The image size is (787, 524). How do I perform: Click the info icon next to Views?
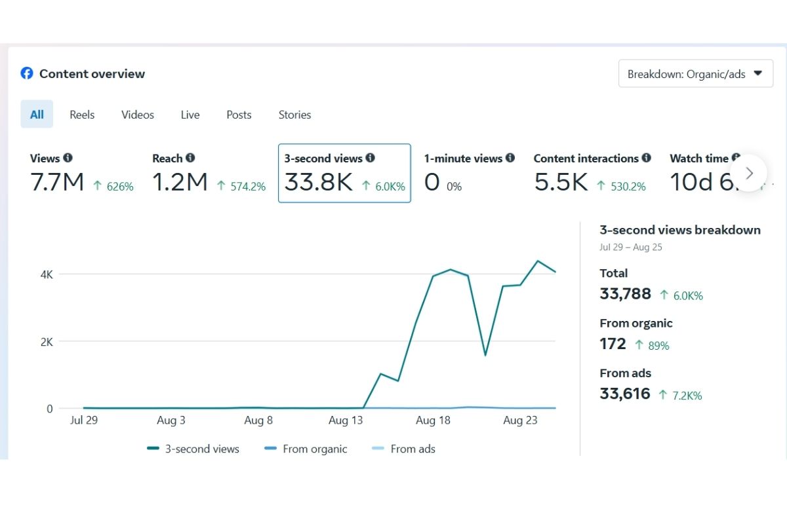pos(68,158)
